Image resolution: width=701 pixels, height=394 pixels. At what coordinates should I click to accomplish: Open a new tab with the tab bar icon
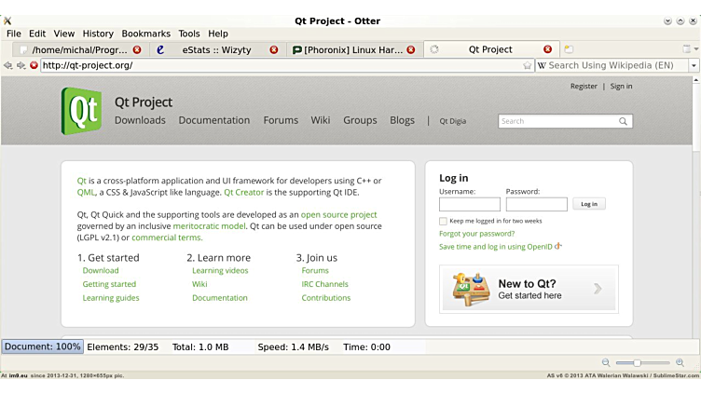coord(569,49)
